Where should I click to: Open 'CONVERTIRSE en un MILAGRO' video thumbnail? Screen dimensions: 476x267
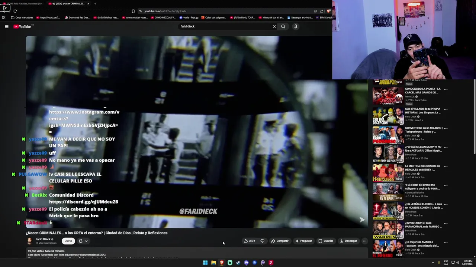click(x=388, y=135)
